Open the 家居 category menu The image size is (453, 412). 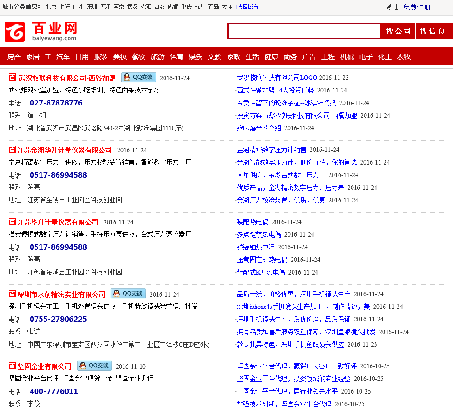point(32,57)
